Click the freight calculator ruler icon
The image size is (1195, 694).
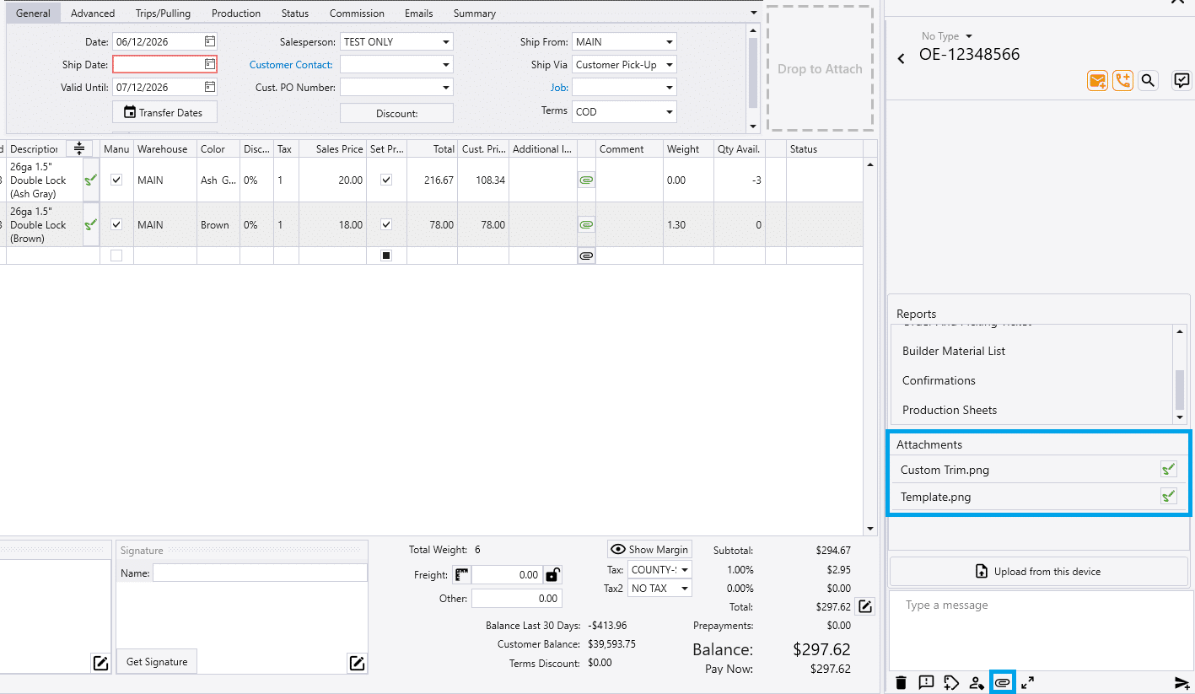[462, 575]
